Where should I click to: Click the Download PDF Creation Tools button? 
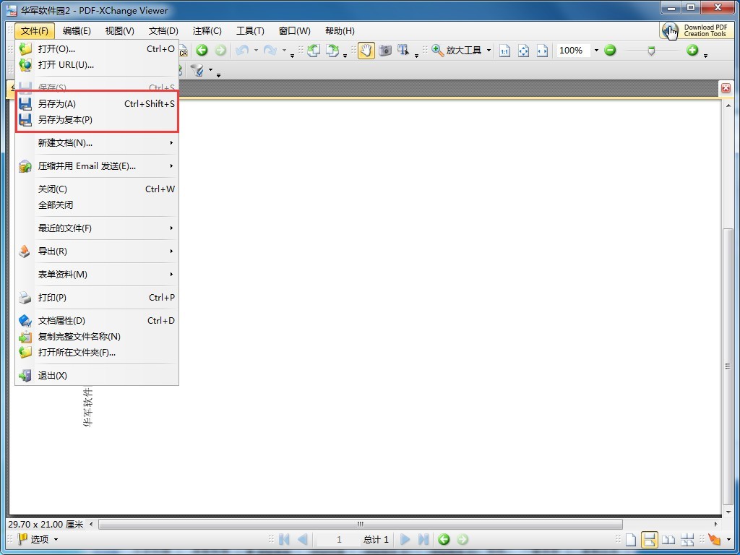[697, 30]
